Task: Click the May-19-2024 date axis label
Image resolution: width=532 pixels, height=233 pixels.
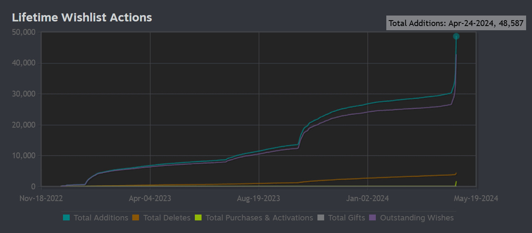Action: [477, 198]
